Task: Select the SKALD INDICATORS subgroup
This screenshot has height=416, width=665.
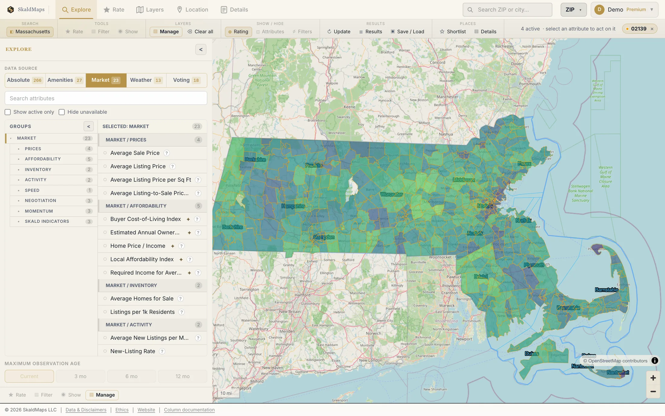Action: point(53,221)
